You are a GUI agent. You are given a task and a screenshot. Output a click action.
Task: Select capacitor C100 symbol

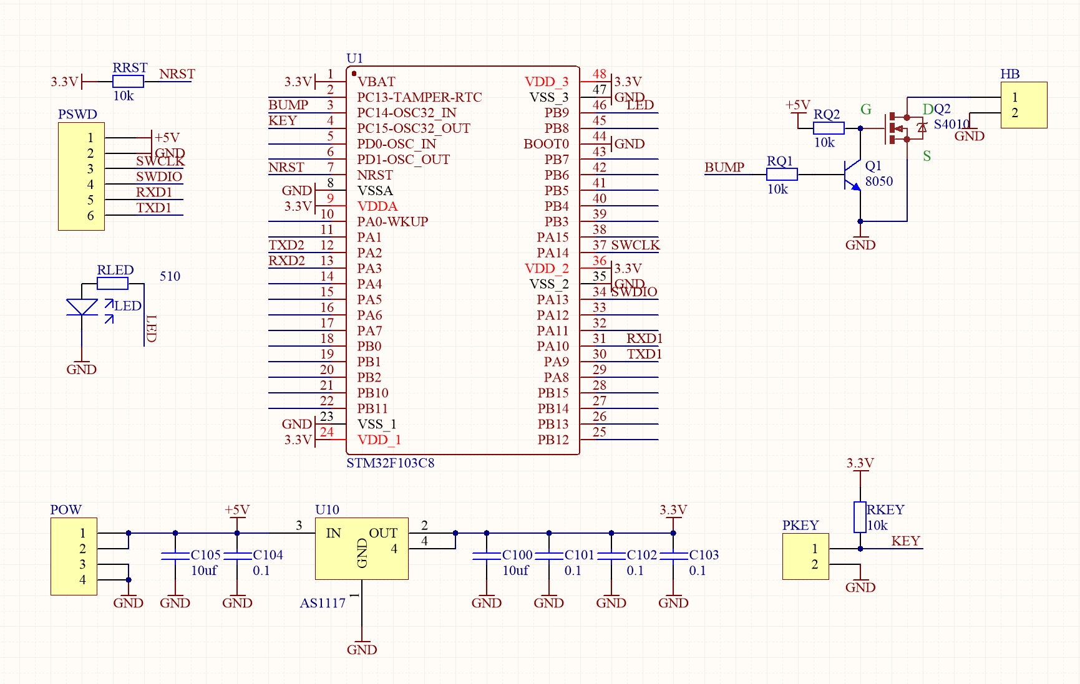click(x=487, y=556)
